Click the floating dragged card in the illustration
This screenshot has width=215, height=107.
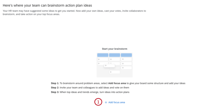coord(109,66)
